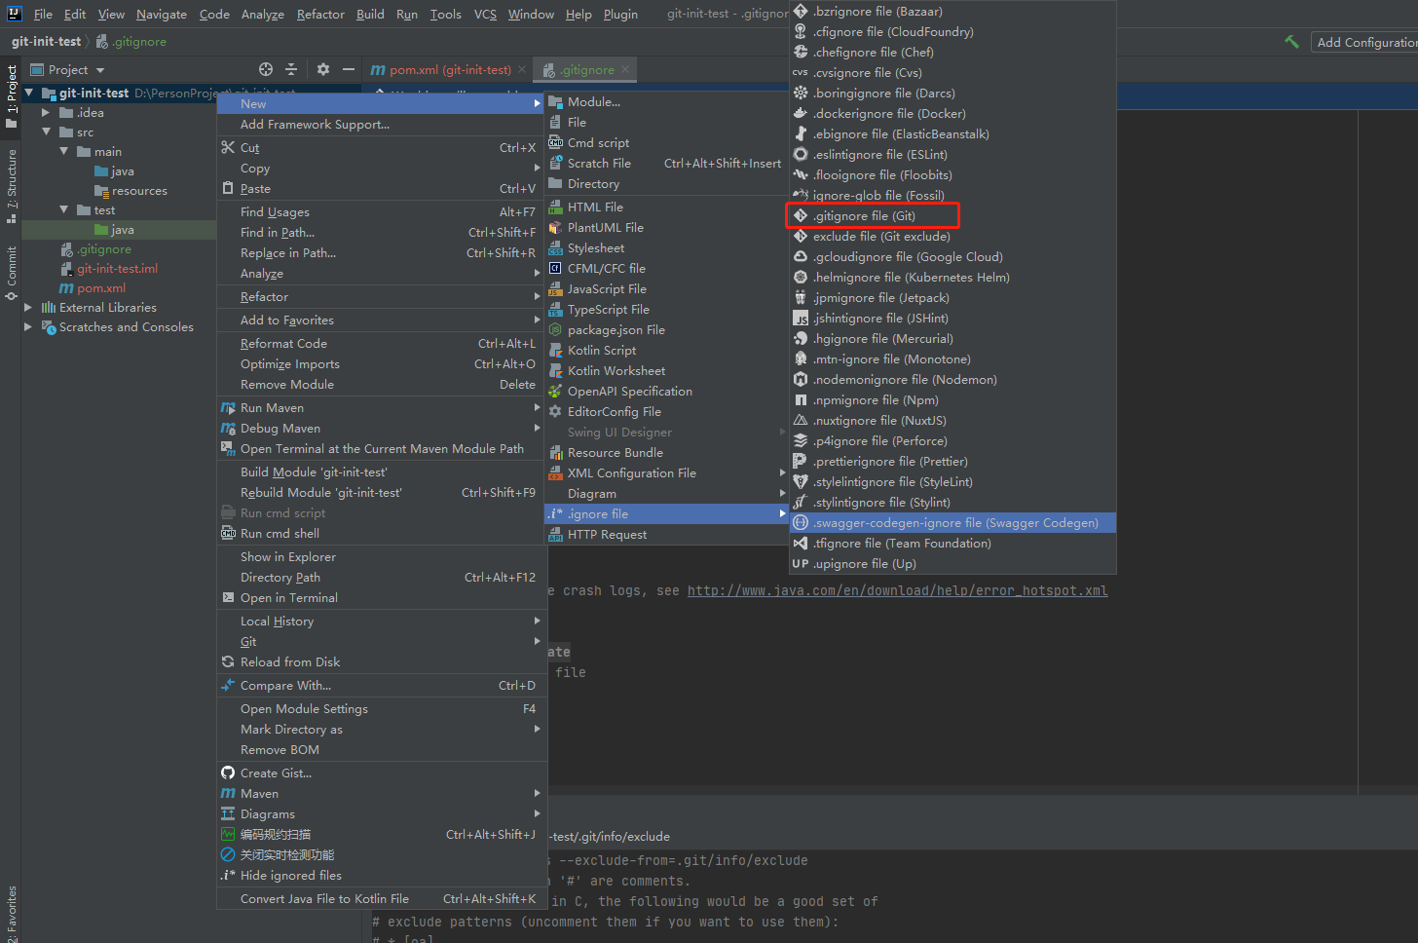The image size is (1418, 943).
Task: Hide the Project panel with minimize icon
Action: click(348, 69)
